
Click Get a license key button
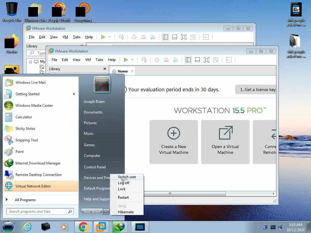(256, 89)
